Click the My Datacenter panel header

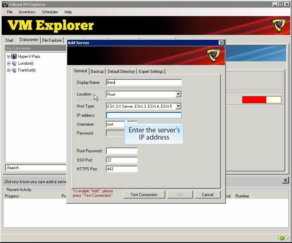point(36,48)
